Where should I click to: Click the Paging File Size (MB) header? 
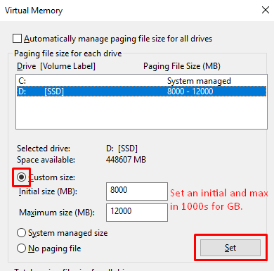(x=182, y=66)
